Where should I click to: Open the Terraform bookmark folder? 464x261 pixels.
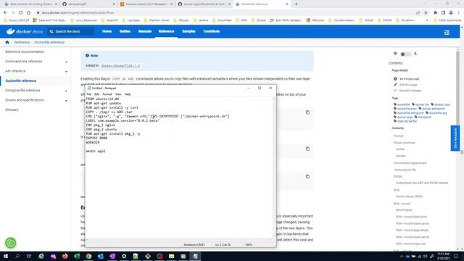pyautogui.click(x=405, y=20)
